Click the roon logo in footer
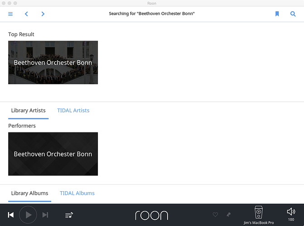The image size is (304, 226). click(152, 215)
